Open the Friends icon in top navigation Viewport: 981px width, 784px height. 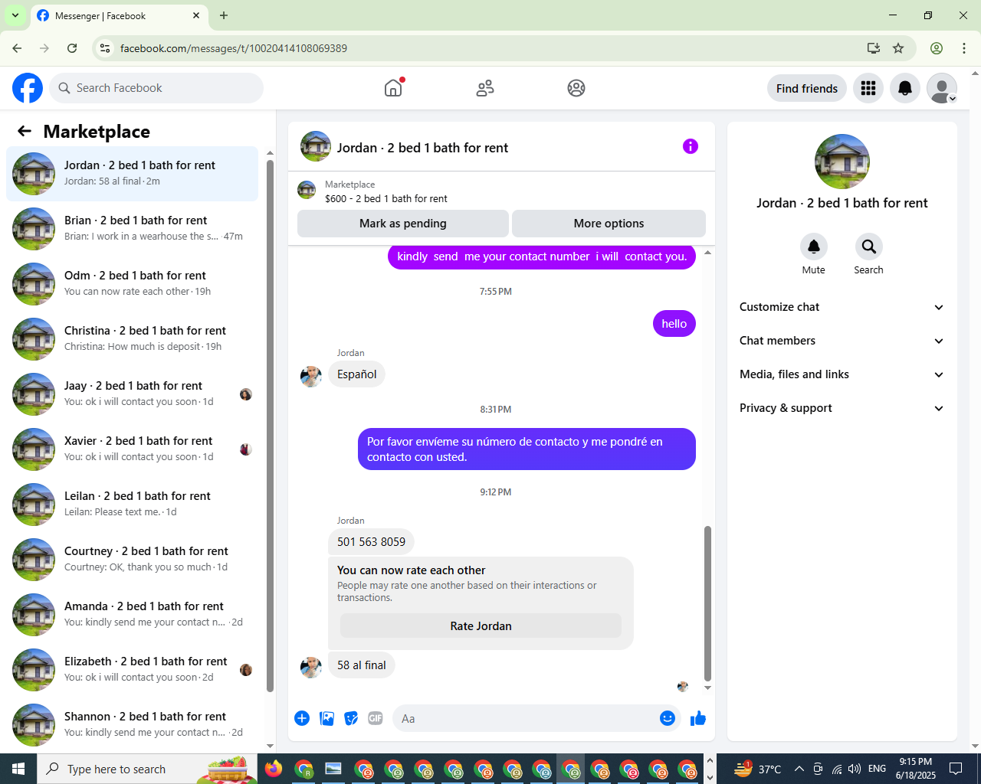pyautogui.click(x=485, y=88)
